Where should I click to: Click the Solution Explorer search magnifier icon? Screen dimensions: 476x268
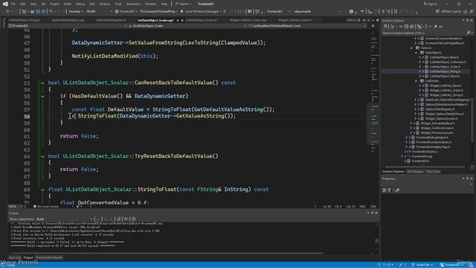pyautogui.click(x=468, y=33)
